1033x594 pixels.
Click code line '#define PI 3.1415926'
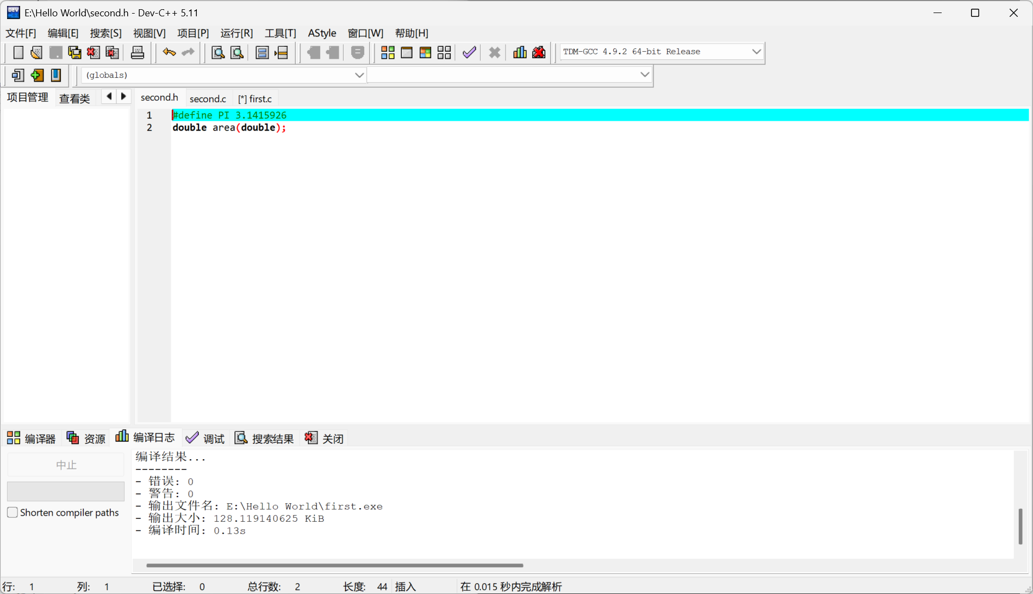229,115
